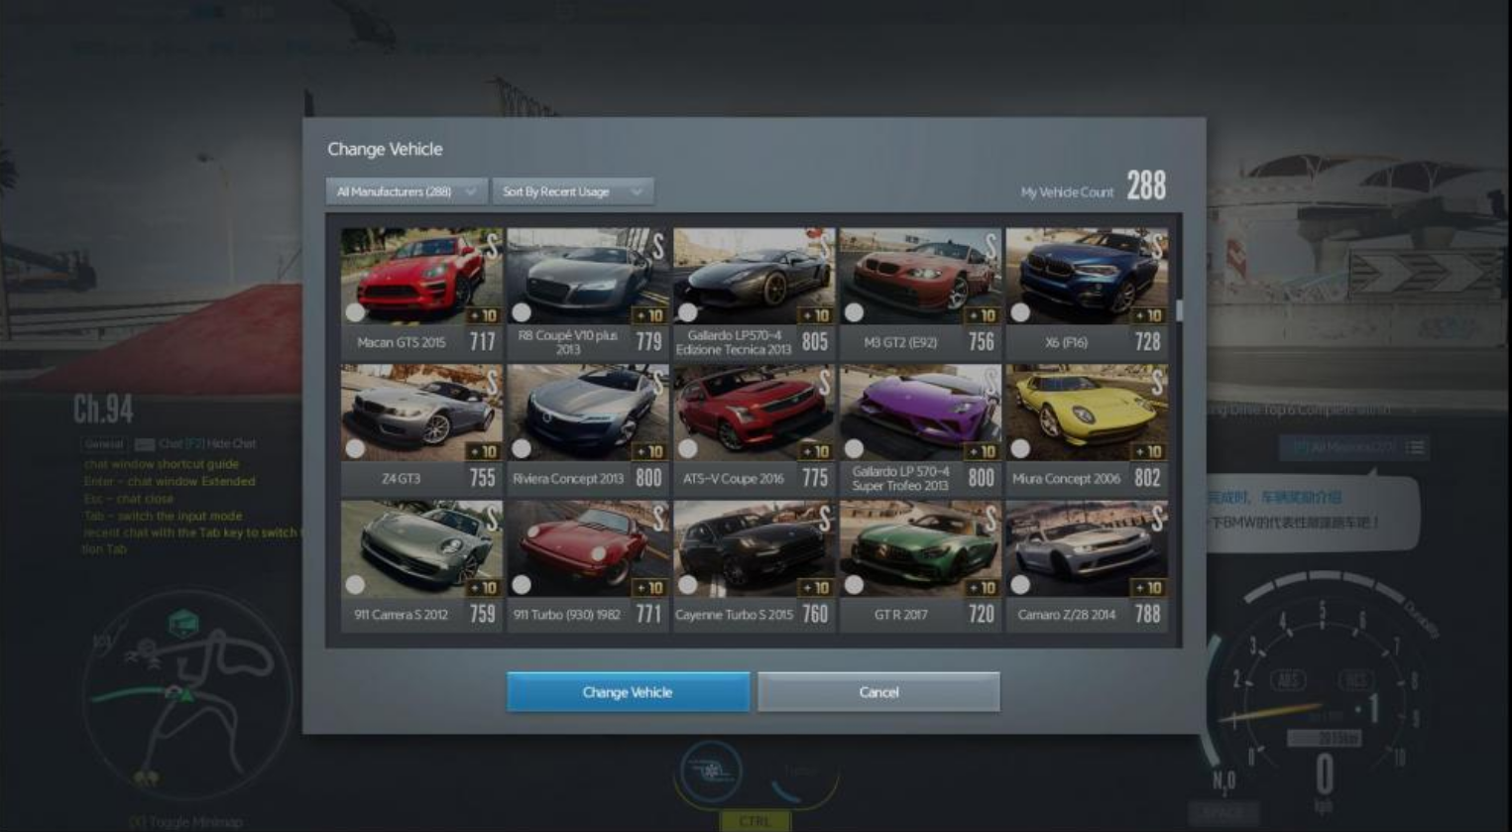This screenshot has height=832, width=1512.
Task: Open the Sort By Recent Usage dropdown
Action: pyautogui.click(x=573, y=191)
